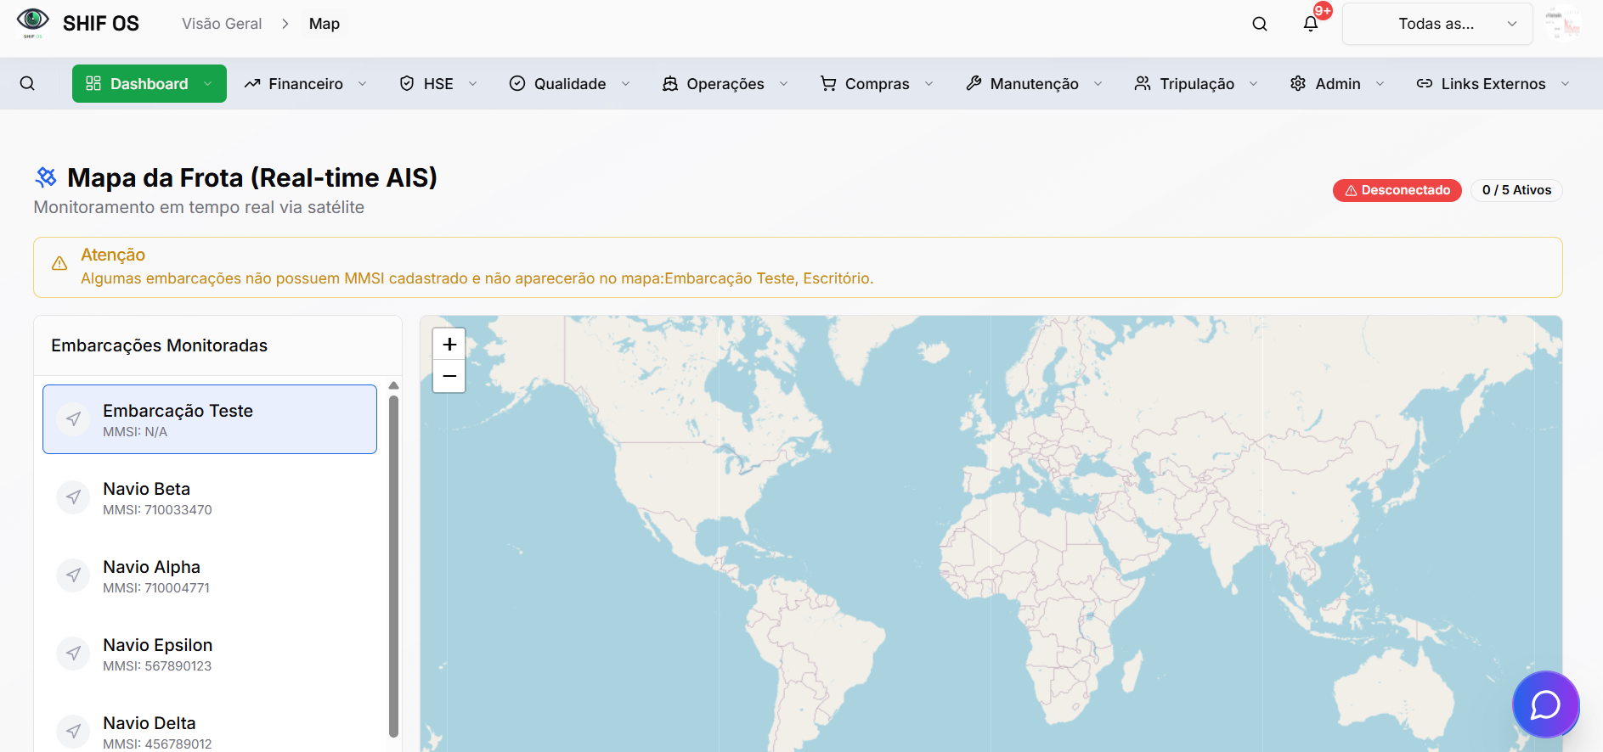Open the chat bubble widget

pyautogui.click(x=1545, y=704)
